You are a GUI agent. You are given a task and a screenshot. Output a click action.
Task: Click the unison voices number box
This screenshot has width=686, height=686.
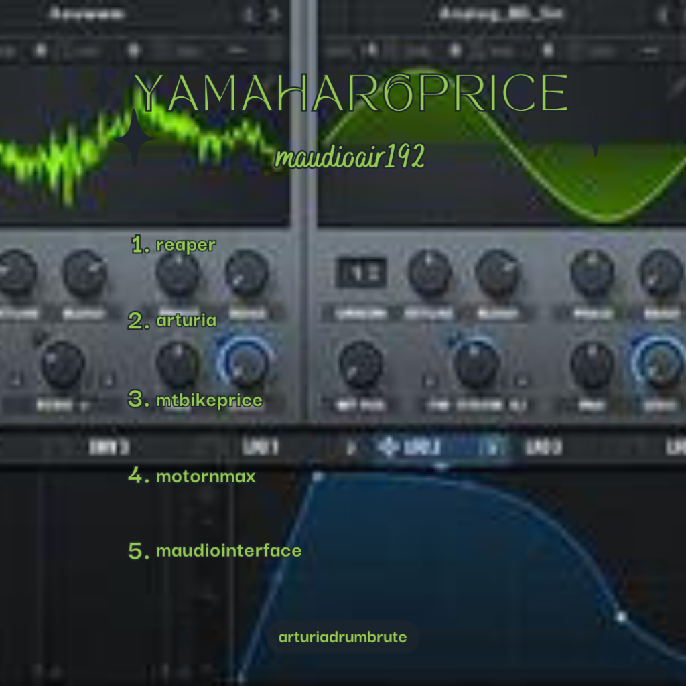click(361, 273)
